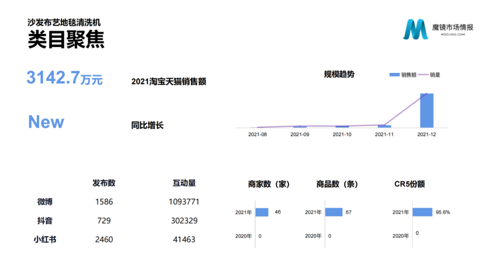
Task: Click the 1586 微博 post count
Action: point(104,202)
